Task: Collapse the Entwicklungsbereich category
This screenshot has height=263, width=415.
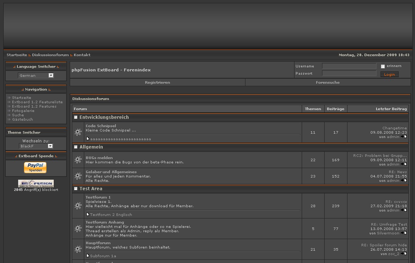Action: (76, 117)
